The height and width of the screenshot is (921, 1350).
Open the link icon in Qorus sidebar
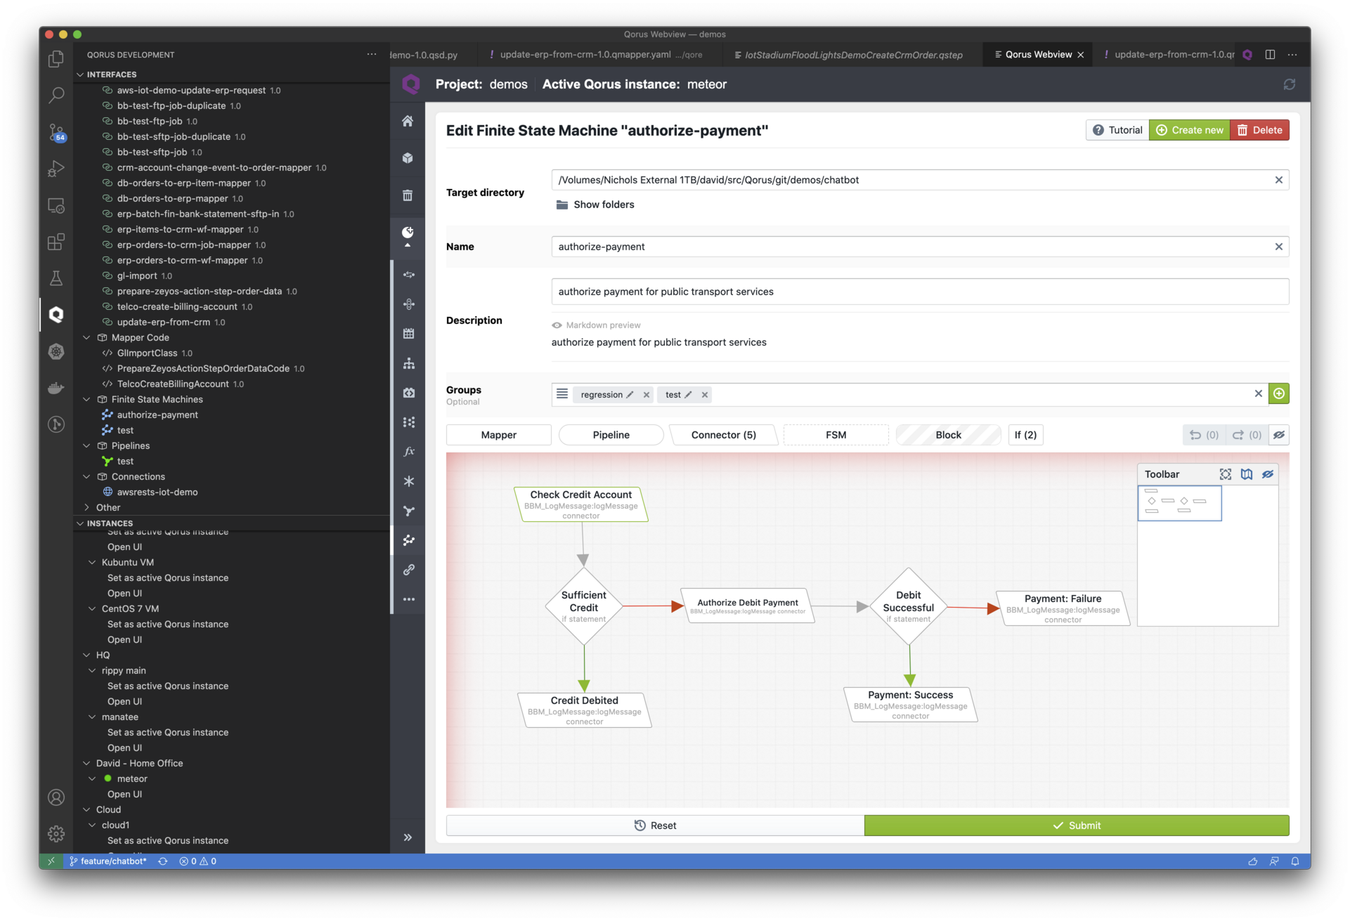pos(408,570)
